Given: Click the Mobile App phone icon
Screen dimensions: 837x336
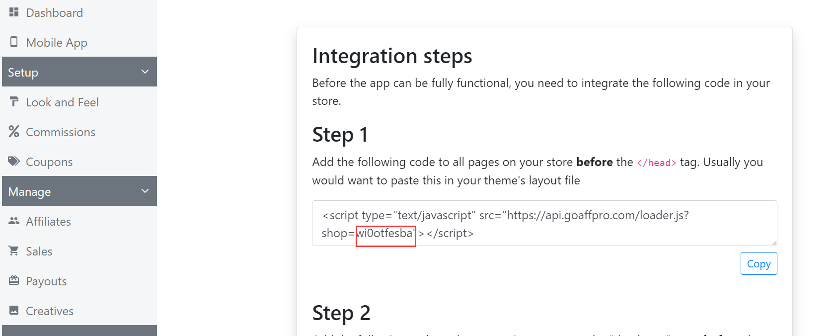Looking at the screenshot, I should pyautogui.click(x=14, y=42).
